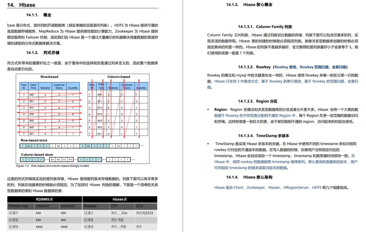The width and height of the screenshot is (366, 232).
Task: Click the 'column2' header cell
Action: pos(71,206)
